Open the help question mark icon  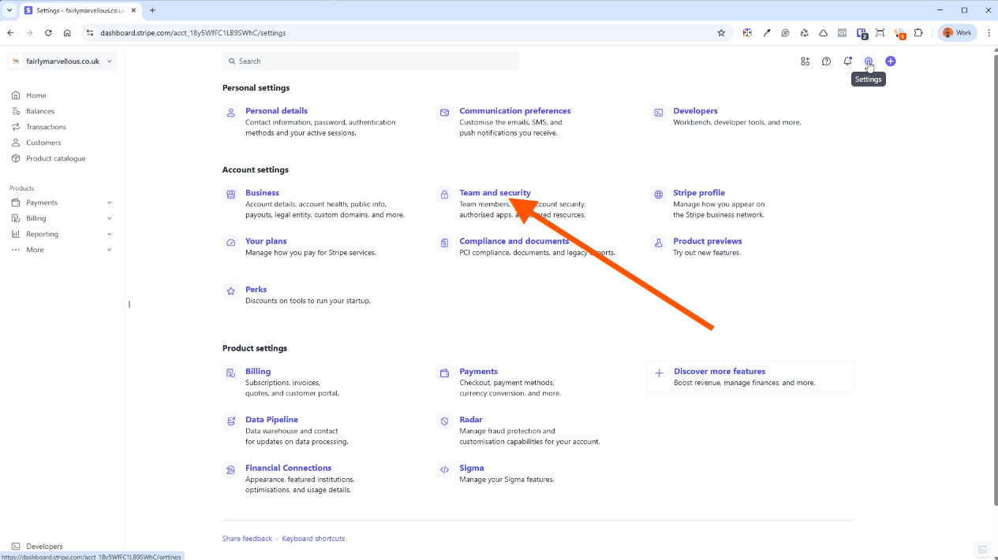(826, 61)
